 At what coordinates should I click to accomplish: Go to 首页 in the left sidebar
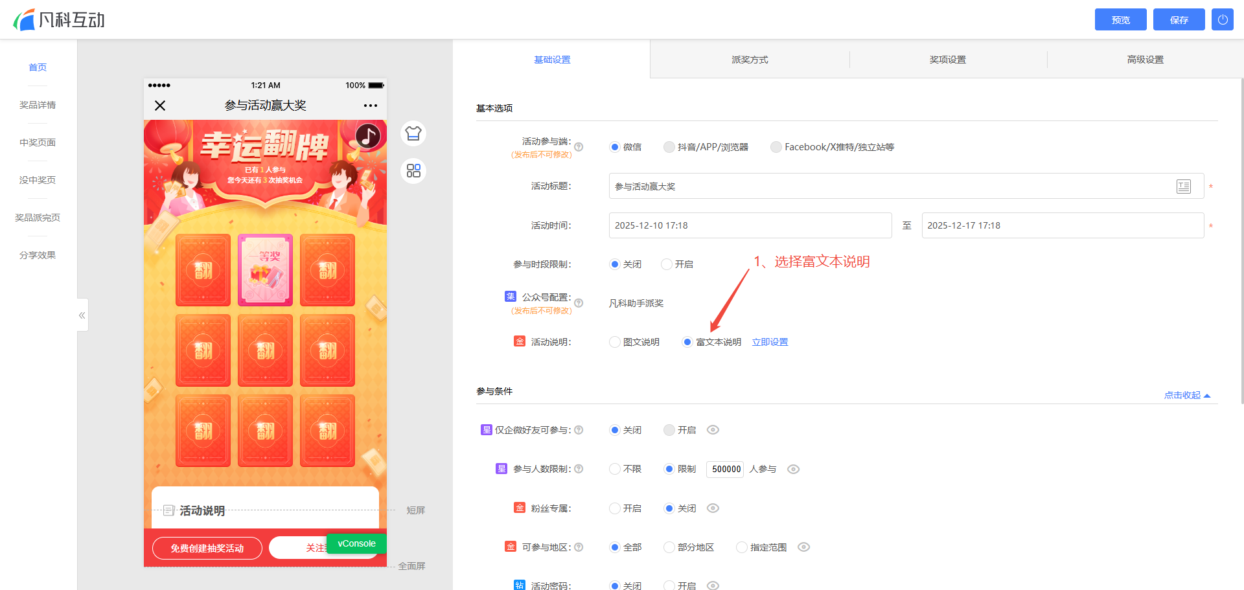(38, 67)
